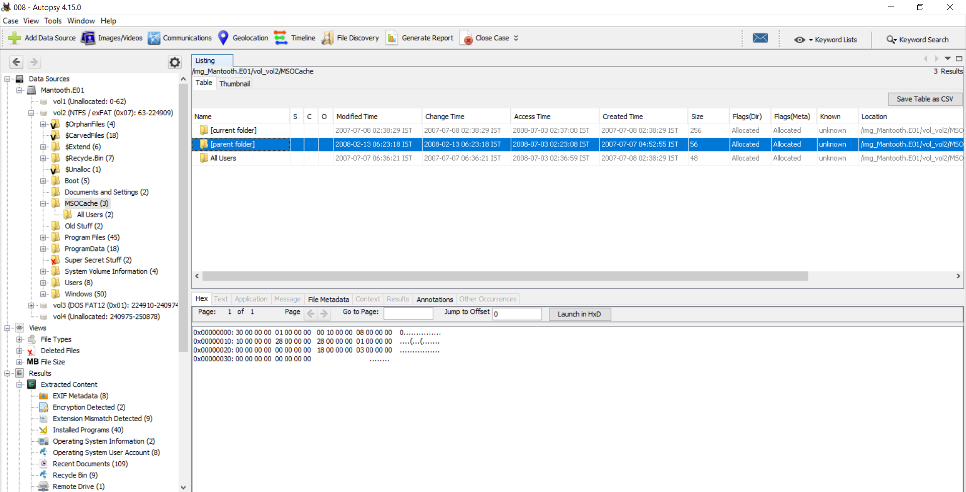The width and height of the screenshot is (966, 492).
Task: Expand the Boot folder node
Action: click(43, 181)
